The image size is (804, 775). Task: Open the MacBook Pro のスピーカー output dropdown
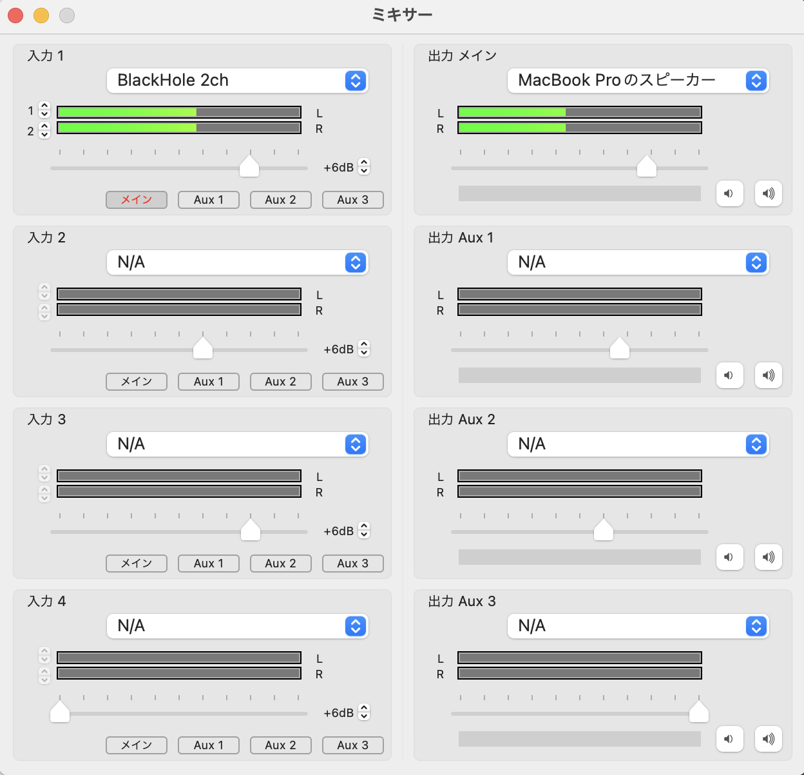click(638, 81)
